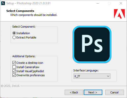Enable the Install CameraRaw checkbox

click(x=14, y=67)
